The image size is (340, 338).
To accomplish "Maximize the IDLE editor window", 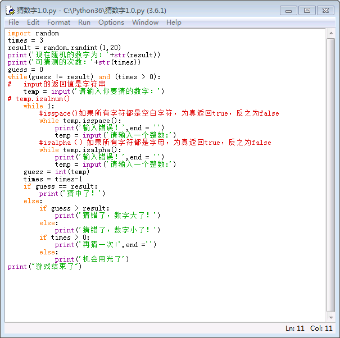I will pos(306,10).
